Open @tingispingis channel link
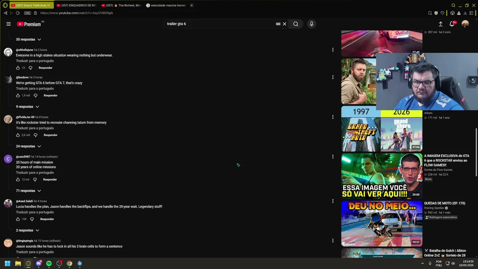478x269 pixels. click(25, 241)
